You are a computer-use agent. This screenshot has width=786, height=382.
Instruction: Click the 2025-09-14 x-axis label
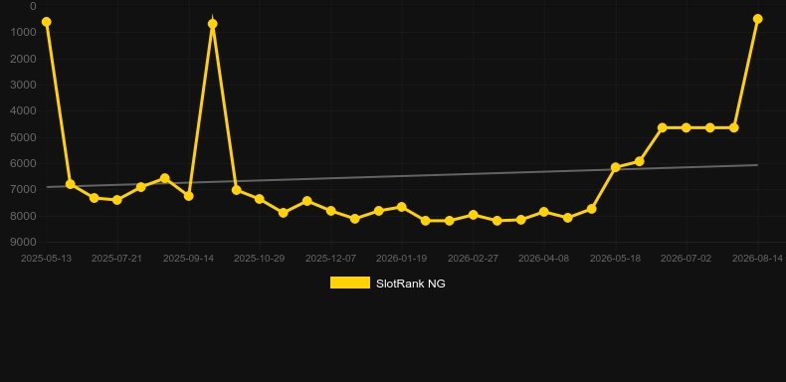[188, 259]
